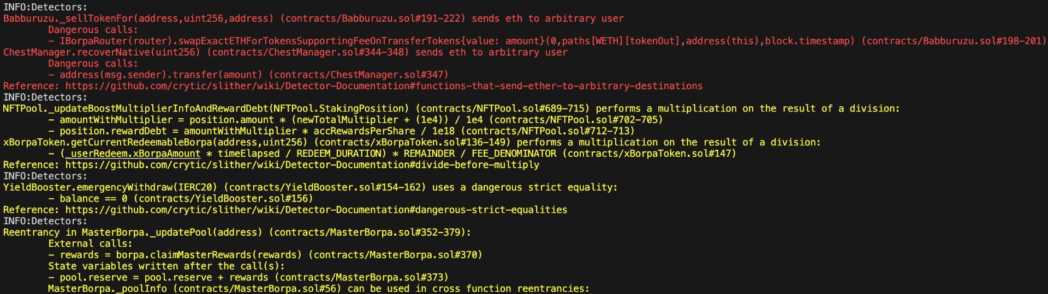This screenshot has width=1048, height=294.
Task: Click Reentrancy in MasterBorpa._updatePool line
Action: click(x=237, y=232)
